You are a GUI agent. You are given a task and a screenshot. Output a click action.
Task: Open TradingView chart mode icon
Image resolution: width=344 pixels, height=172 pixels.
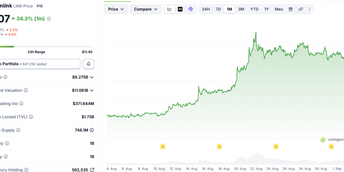[180, 9]
